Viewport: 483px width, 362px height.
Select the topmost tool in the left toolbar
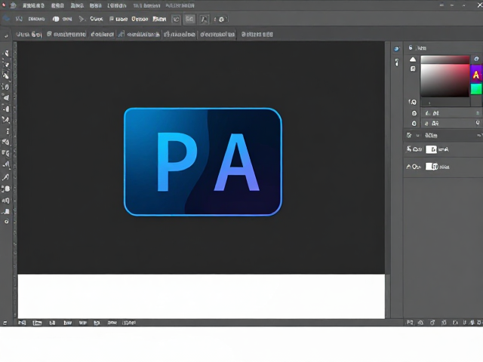coord(6,54)
